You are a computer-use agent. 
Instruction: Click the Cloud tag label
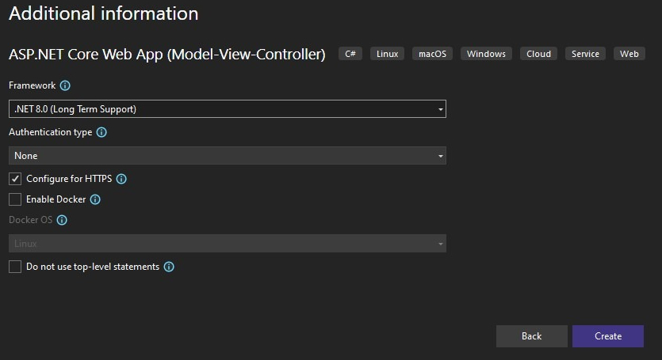[538, 54]
